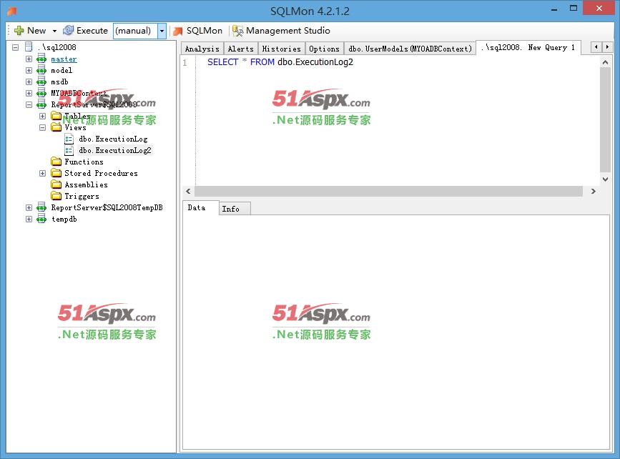Open the dbo.UserModels (MYOADBContext) tab
620x459 pixels.
pyautogui.click(x=410, y=49)
